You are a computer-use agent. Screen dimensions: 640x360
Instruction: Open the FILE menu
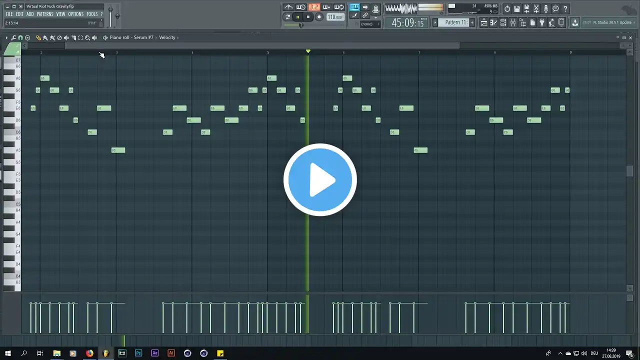pos(9,14)
